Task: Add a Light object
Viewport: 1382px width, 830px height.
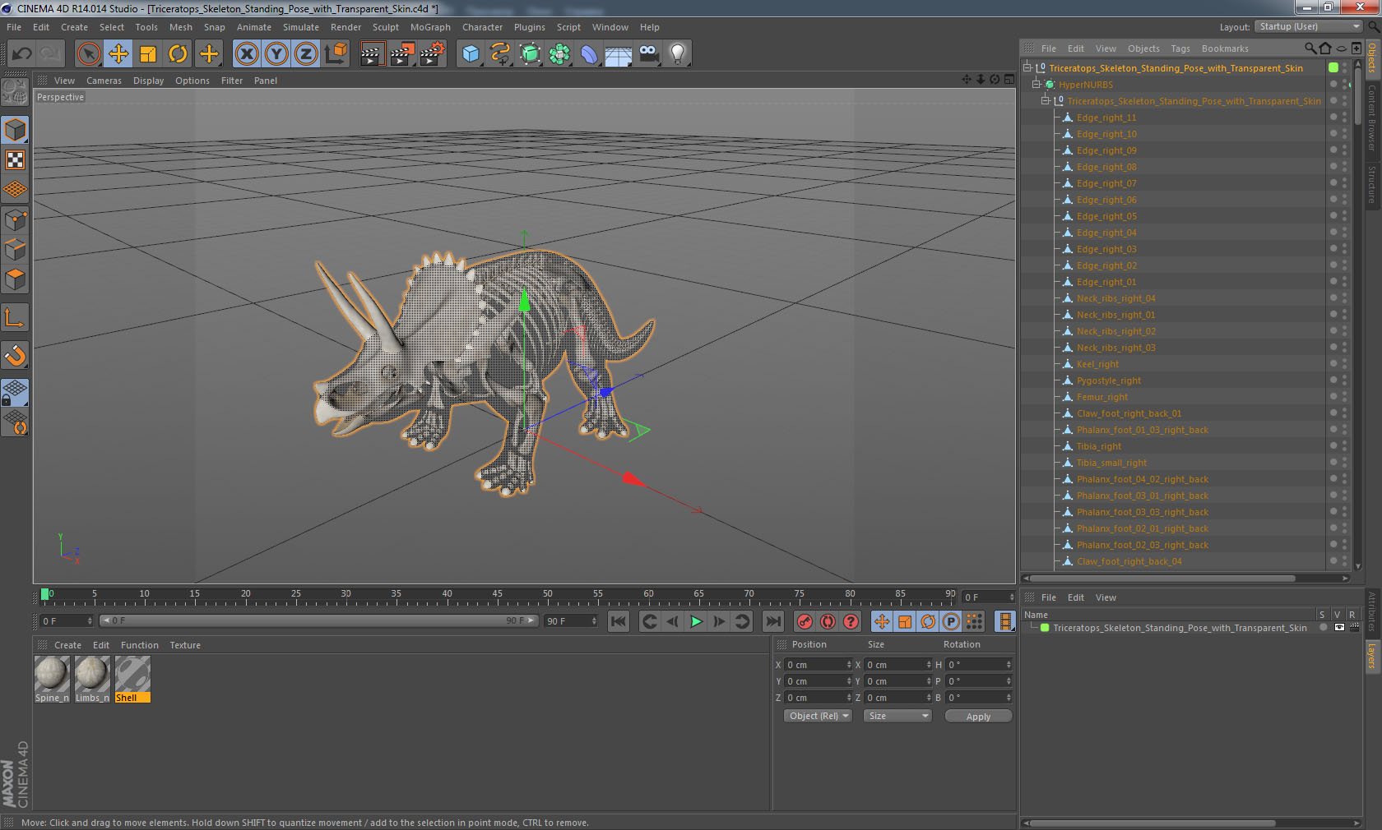Action: click(x=678, y=54)
